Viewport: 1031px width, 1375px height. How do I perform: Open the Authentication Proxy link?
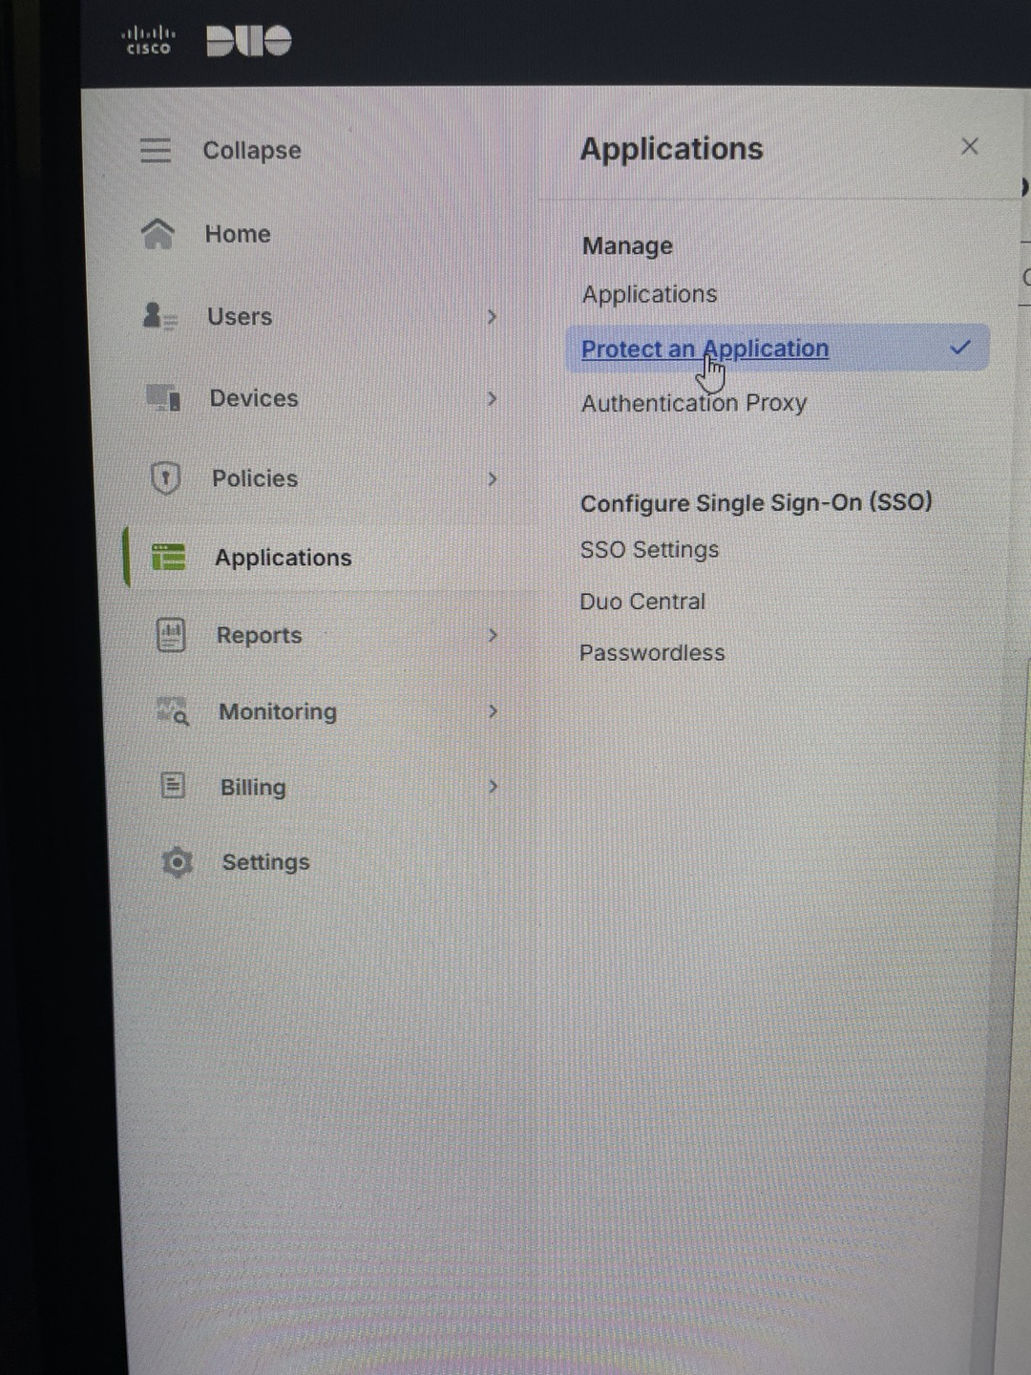(x=694, y=403)
